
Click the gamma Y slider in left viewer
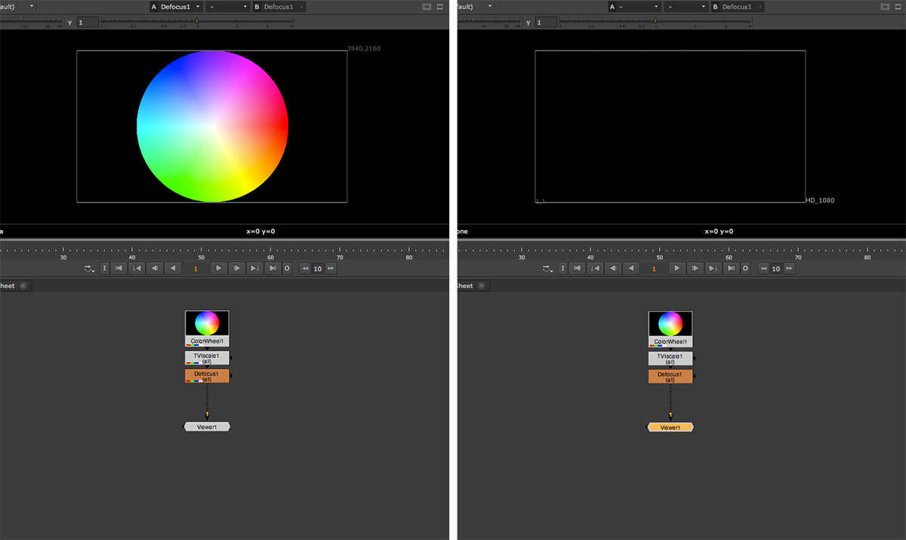(196, 22)
